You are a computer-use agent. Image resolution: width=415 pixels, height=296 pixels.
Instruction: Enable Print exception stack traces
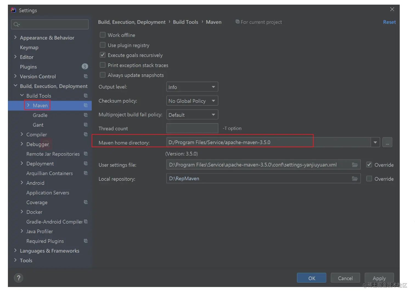(x=102, y=65)
